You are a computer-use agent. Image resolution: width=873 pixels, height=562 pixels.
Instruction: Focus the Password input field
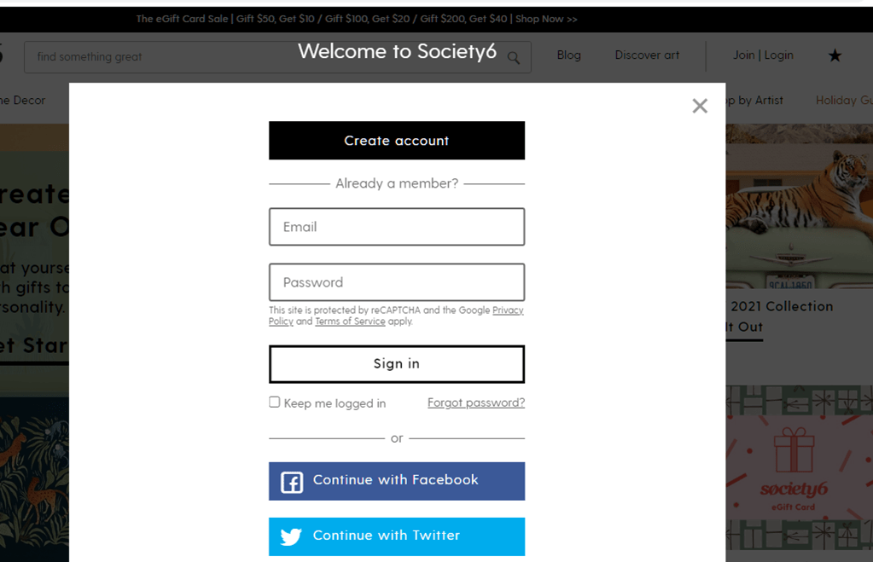point(397,282)
